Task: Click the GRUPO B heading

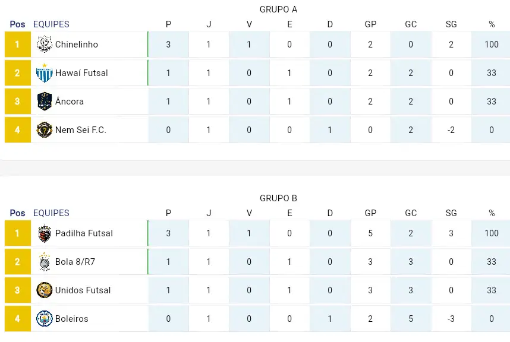Action: click(278, 198)
